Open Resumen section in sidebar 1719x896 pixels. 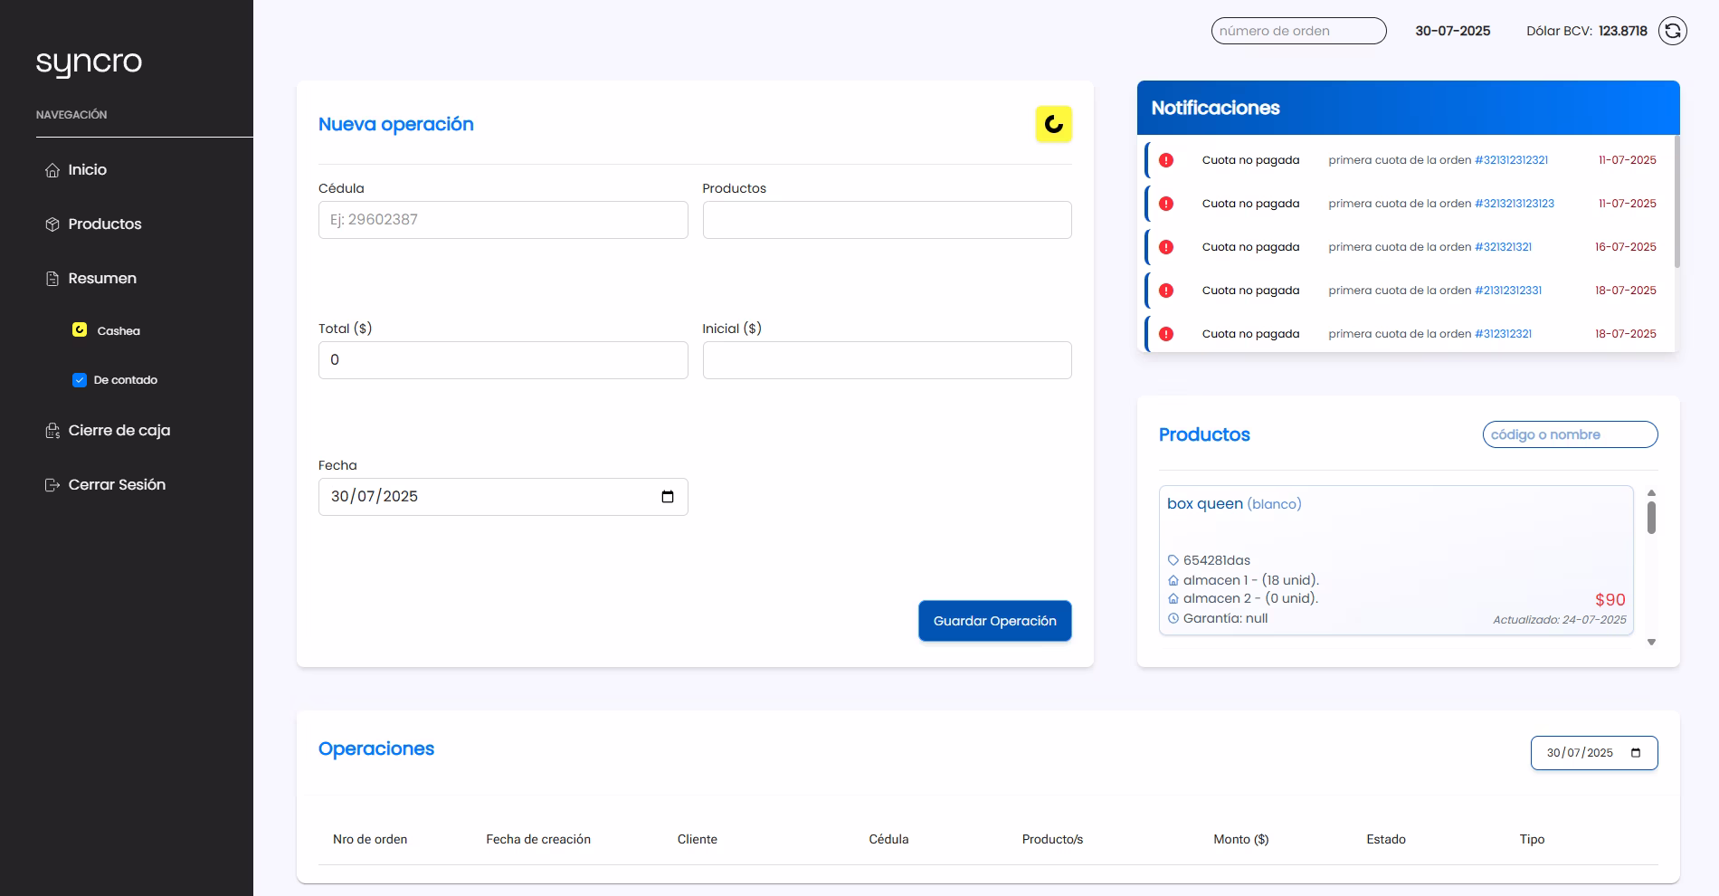point(102,279)
